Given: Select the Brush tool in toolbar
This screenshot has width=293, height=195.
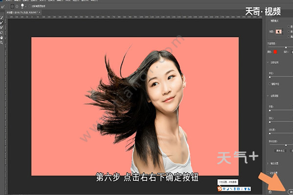Looking at the screenshot, I should pyautogui.click(x=2, y=28).
